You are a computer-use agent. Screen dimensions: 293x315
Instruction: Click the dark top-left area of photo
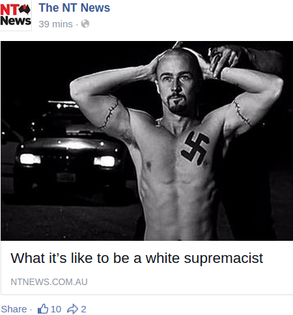(x=33, y=65)
